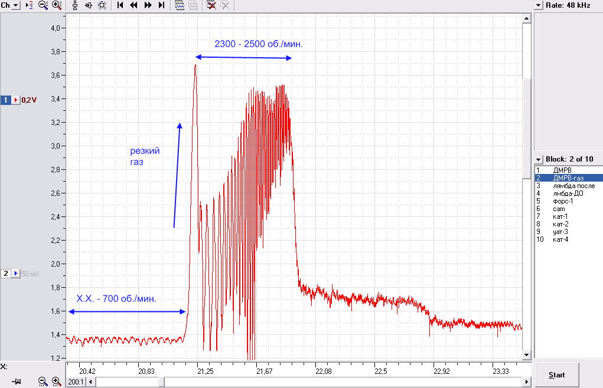
Task: Select the cam block
Action: click(568, 209)
